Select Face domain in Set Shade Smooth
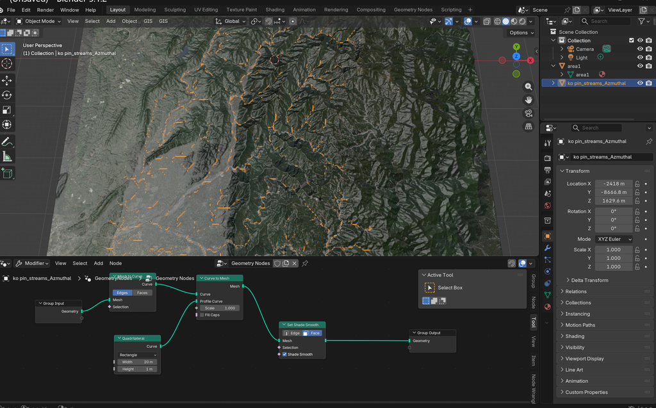Screen dimensions: 656x408 tap(312, 333)
